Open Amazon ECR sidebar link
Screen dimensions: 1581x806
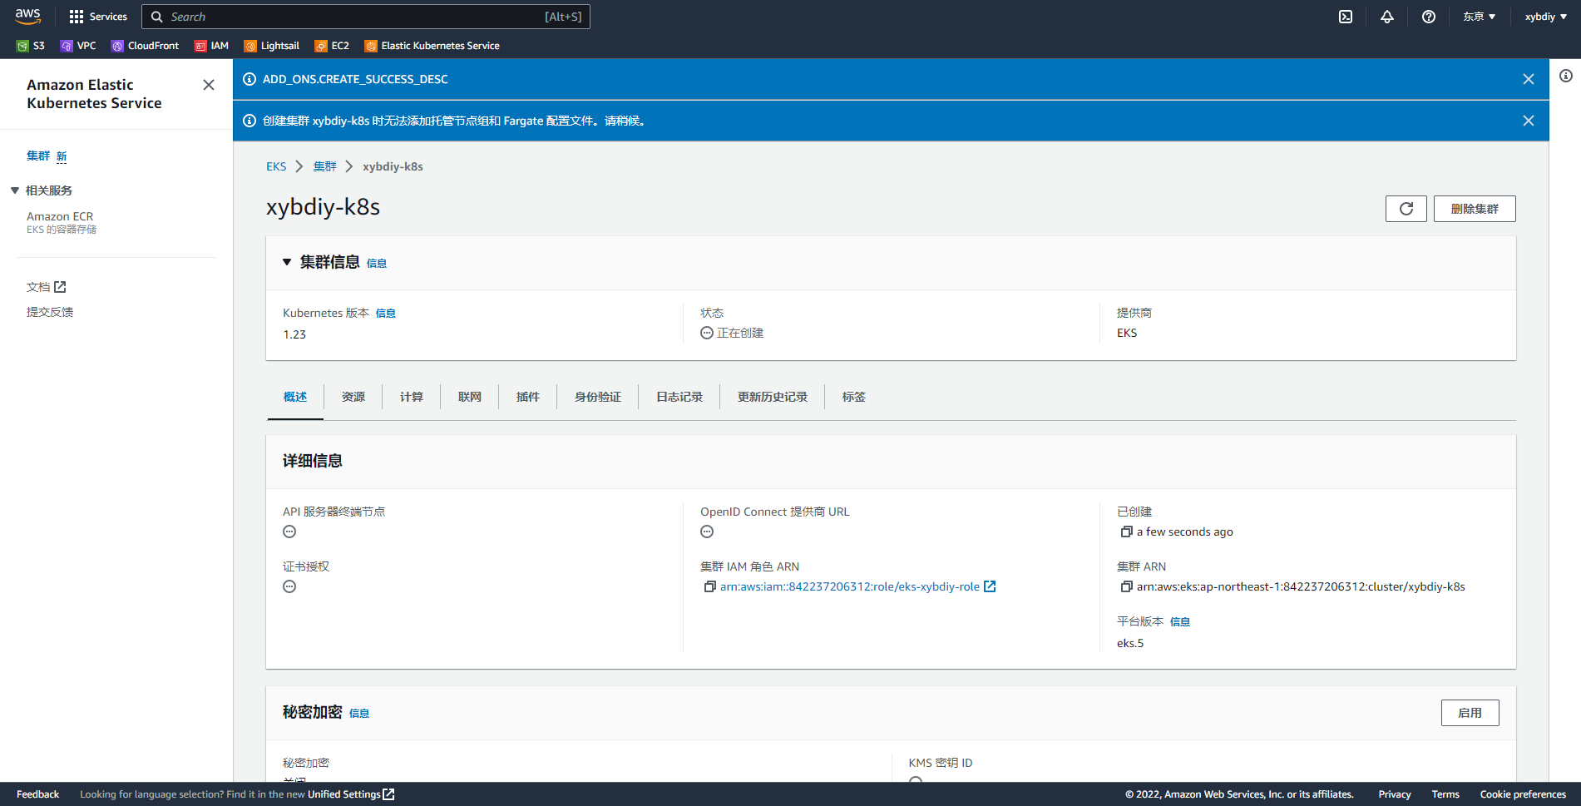(60, 216)
